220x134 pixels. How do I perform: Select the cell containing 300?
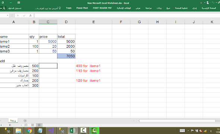pyautogui.click(x=34, y=85)
